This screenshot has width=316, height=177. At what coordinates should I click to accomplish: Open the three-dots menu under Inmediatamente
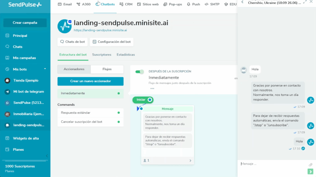tap(152, 89)
